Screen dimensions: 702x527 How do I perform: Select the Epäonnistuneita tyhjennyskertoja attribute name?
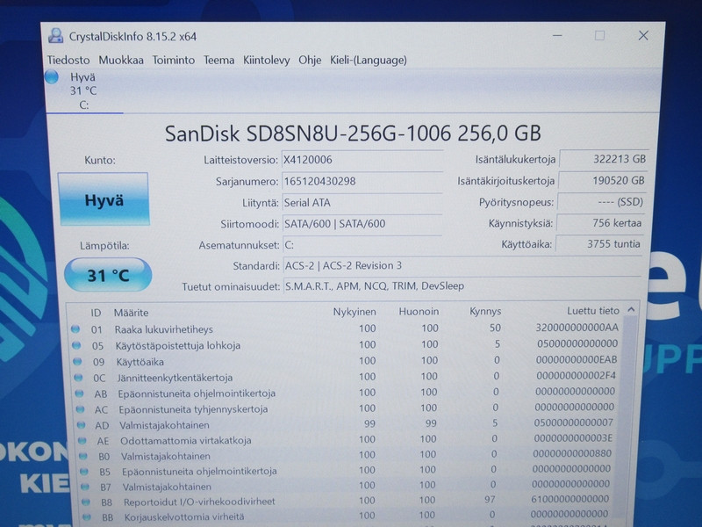193,409
